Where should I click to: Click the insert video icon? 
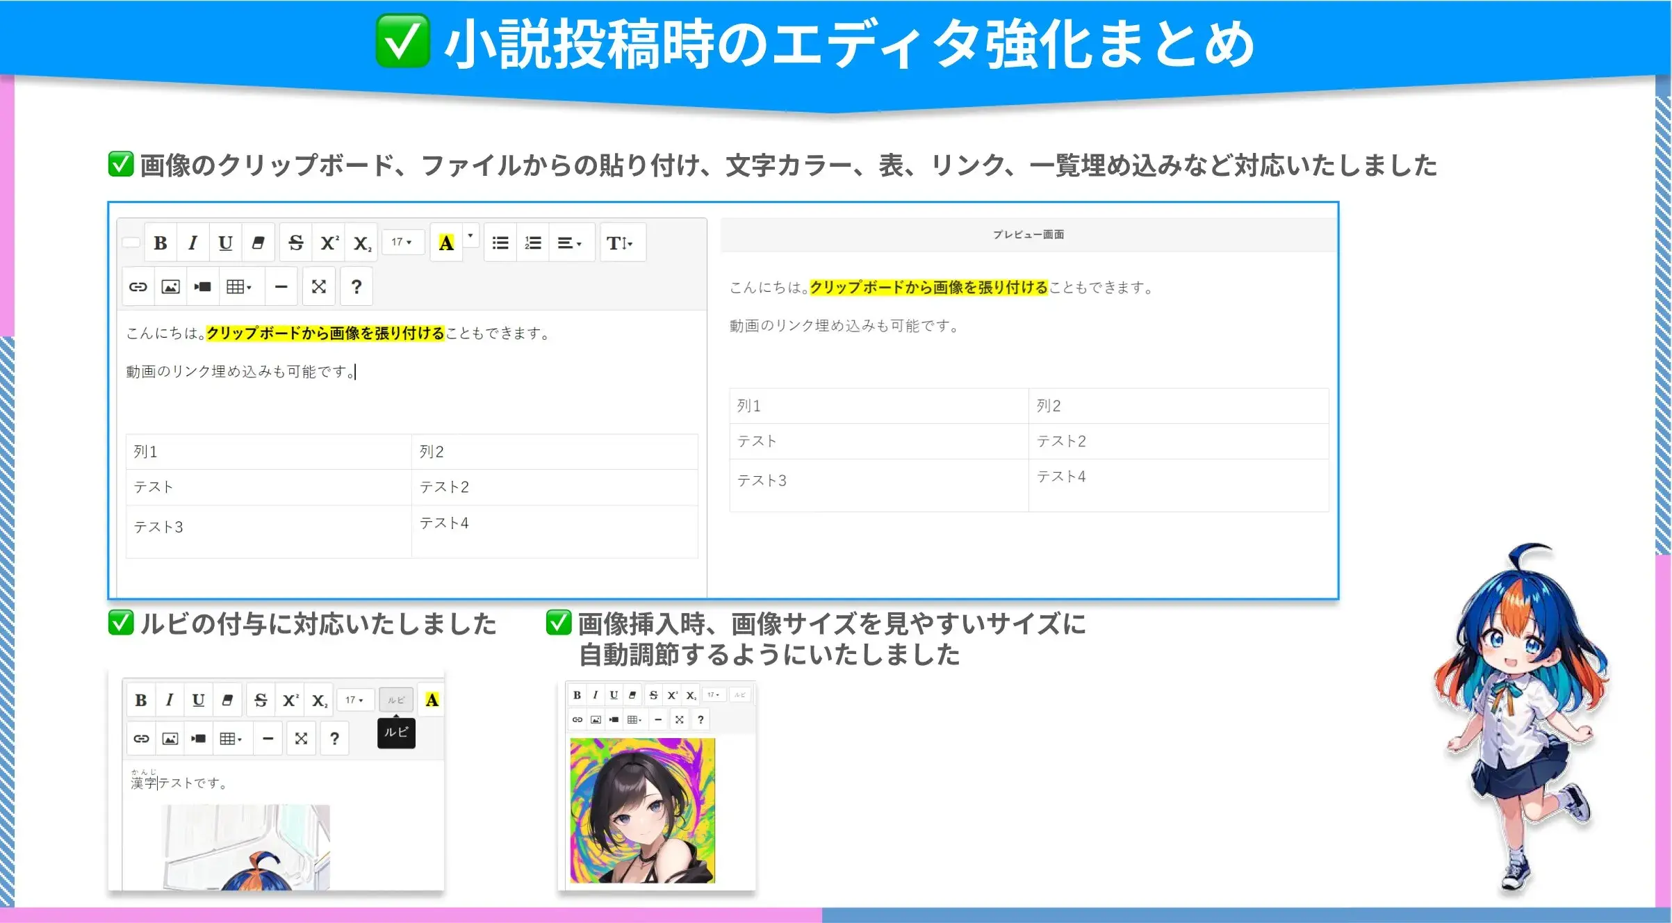pyautogui.click(x=203, y=286)
